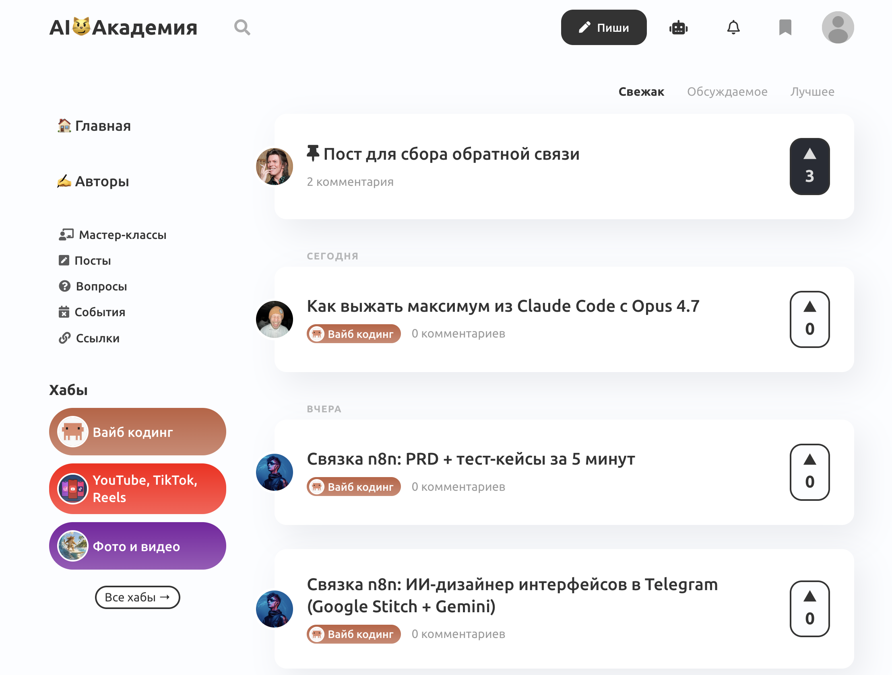
Task: Toggle upvote on pinned feedback post
Action: pyautogui.click(x=809, y=167)
